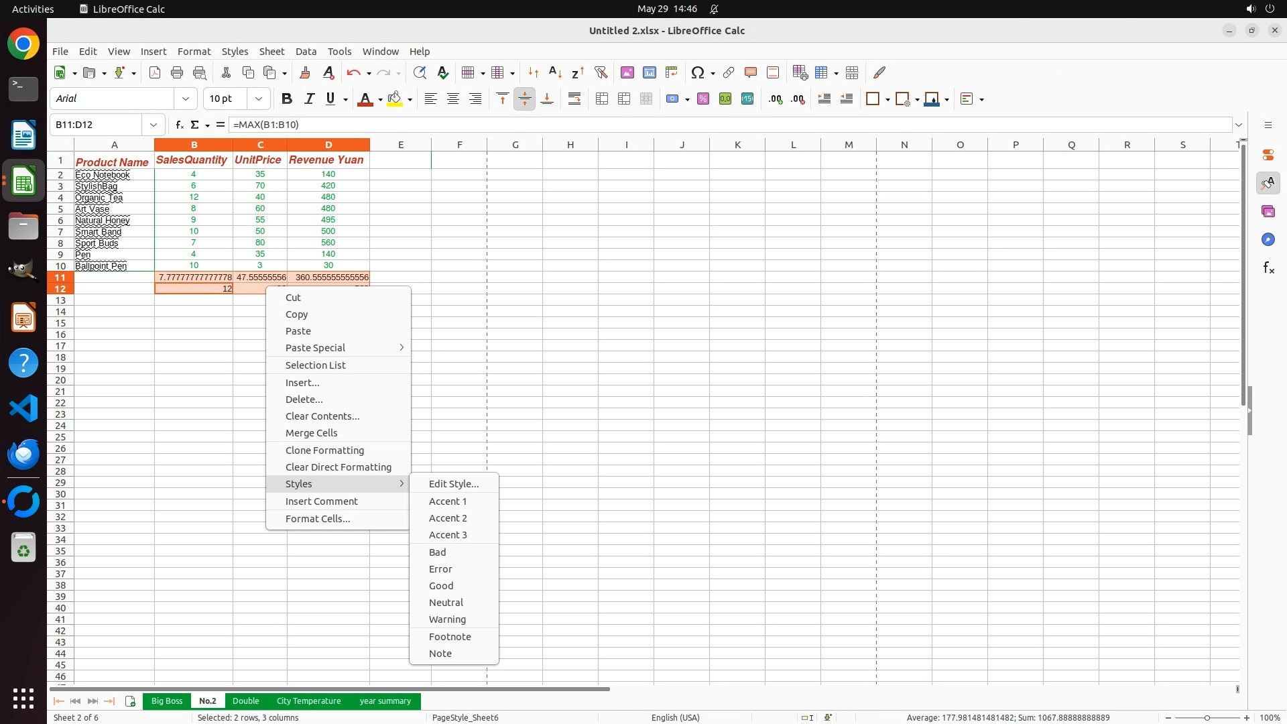Viewport: 1287px width, 724px height.
Task: Click the Insert Chart toolbar icon
Action: (649, 72)
